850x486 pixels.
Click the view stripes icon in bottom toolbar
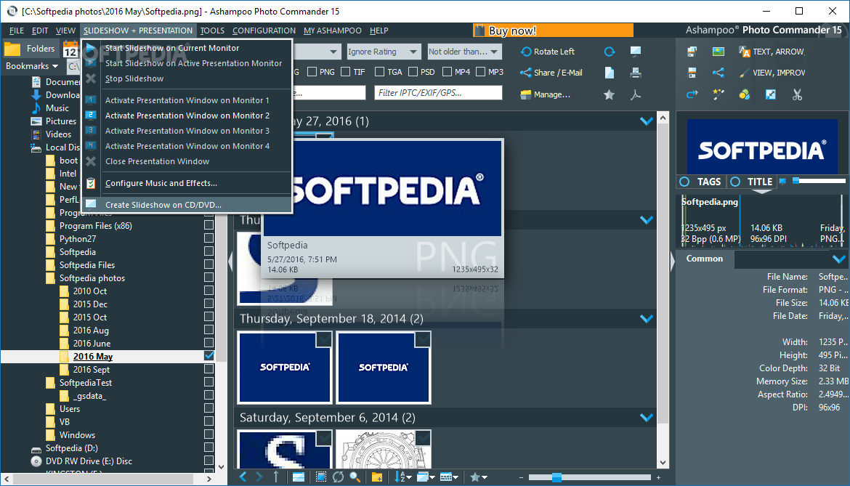pos(298,477)
